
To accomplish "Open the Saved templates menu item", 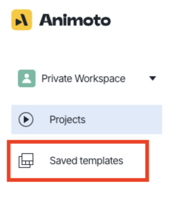I will click(78, 161).
